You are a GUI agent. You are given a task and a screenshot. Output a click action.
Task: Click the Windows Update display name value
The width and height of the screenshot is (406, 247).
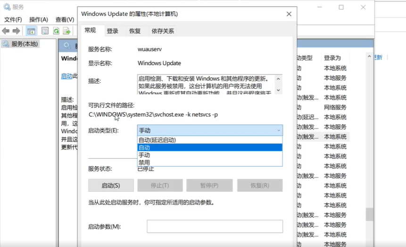pos(159,63)
